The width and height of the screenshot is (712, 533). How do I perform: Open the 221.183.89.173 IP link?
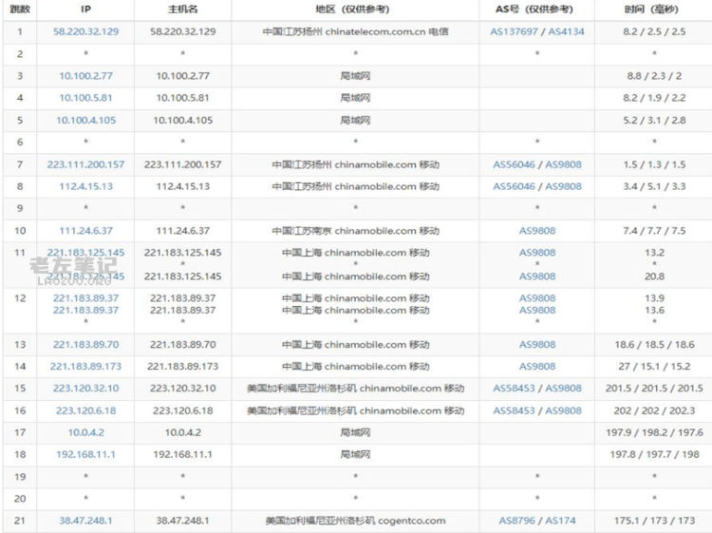pyautogui.click(x=86, y=366)
